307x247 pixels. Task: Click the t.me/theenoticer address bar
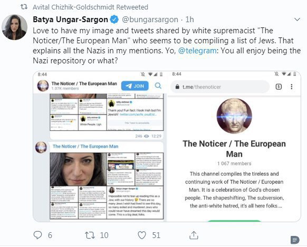219,87
